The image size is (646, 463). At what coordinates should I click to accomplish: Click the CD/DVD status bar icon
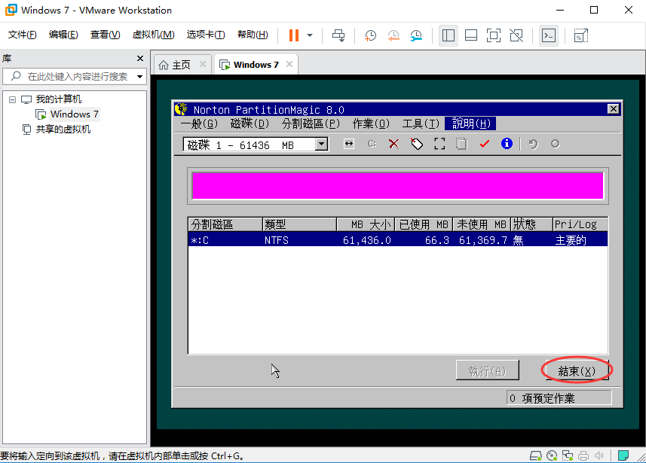coord(552,455)
